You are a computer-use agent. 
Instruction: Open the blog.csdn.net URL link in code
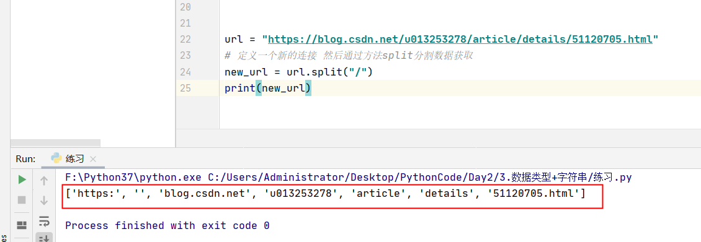[460, 39]
